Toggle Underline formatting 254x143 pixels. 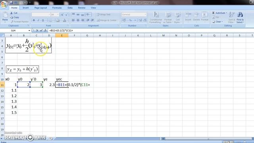(43, 20)
